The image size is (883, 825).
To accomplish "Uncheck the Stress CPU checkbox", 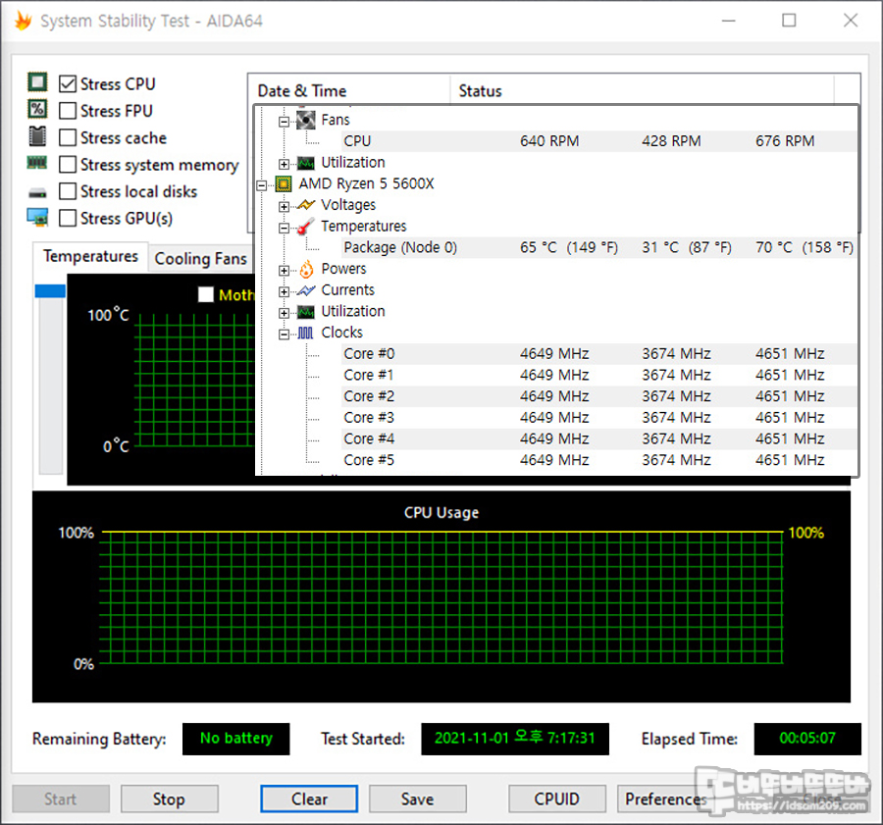I will point(68,84).
